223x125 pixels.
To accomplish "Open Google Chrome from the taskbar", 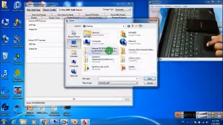I will coord(44,122).
